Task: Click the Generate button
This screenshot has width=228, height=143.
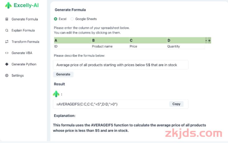Action: (x=63, y=74)
